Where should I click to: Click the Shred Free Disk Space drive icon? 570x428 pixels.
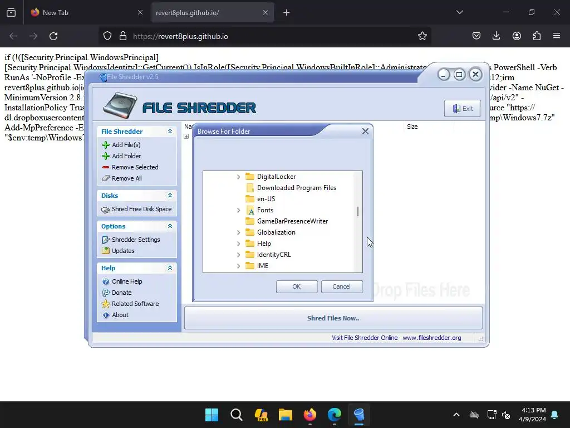tap(106, 210)
